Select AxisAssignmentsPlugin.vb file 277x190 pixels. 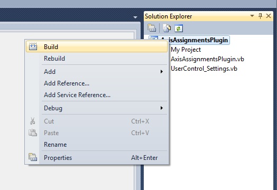tap(207, 59)
